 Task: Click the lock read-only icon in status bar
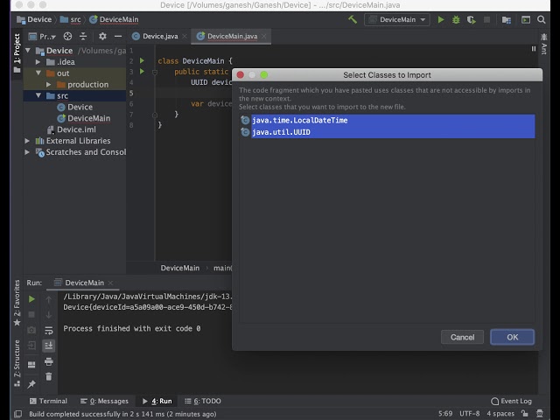525,414
